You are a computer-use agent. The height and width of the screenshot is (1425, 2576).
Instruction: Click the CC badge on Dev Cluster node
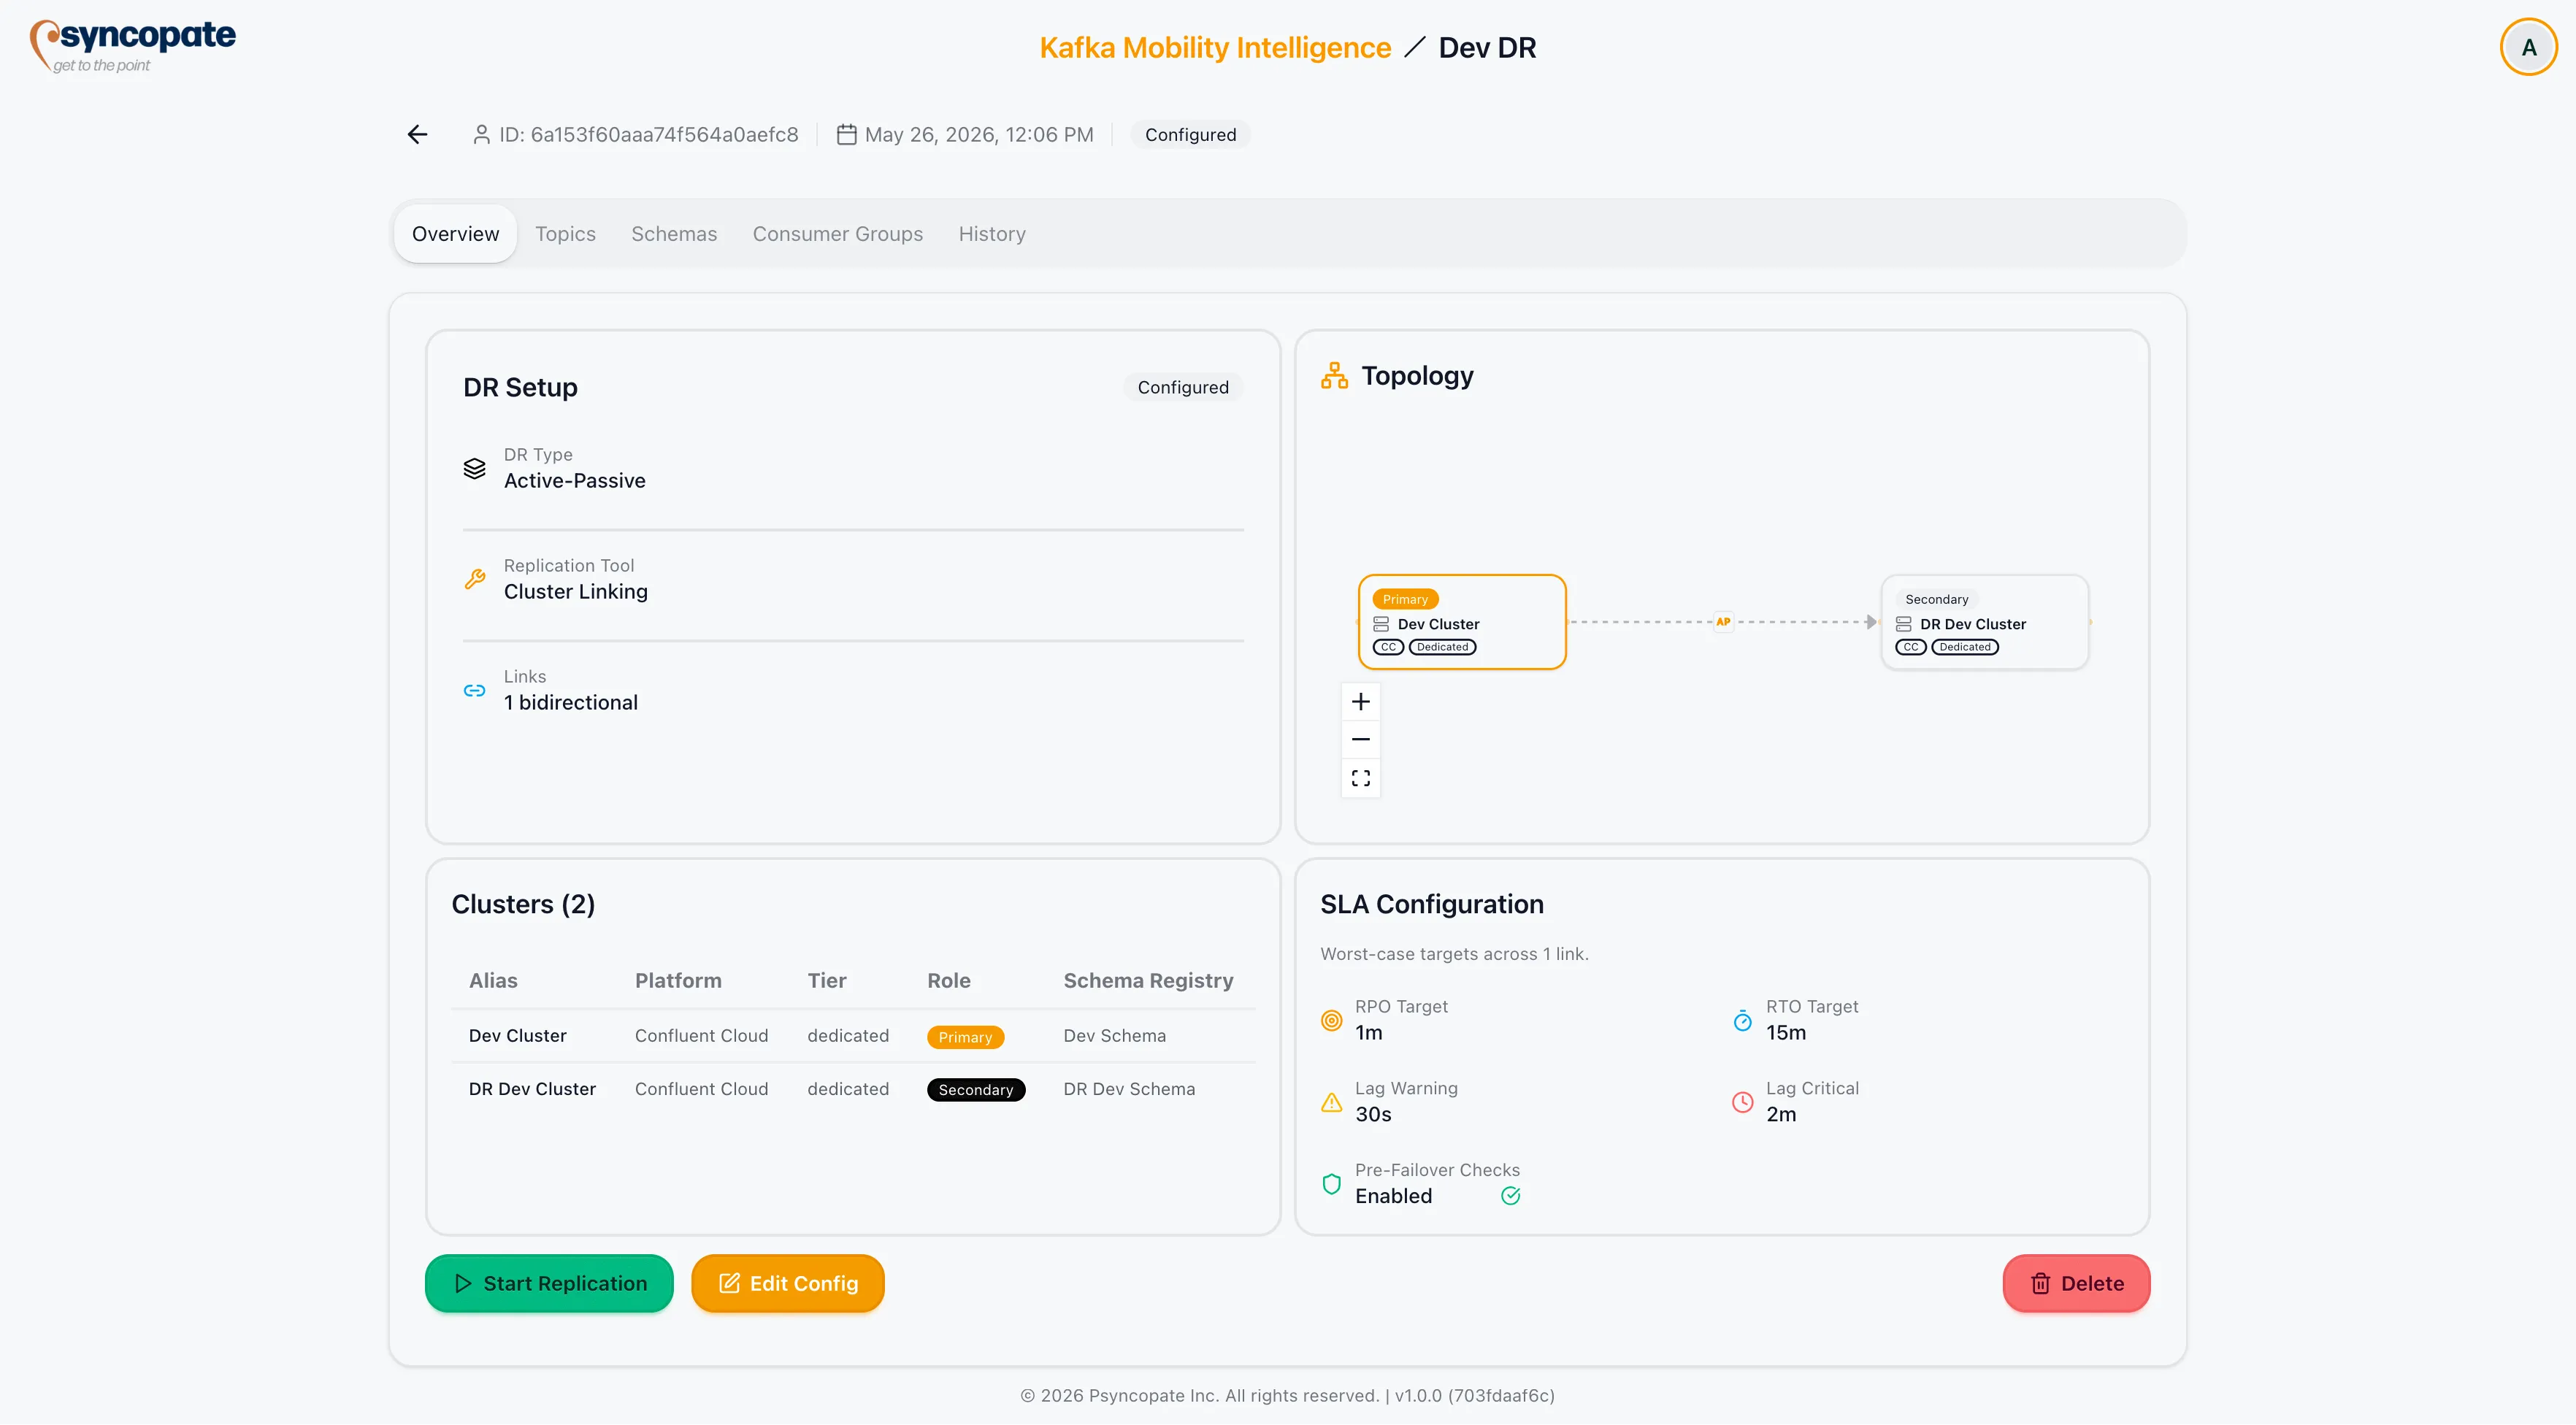[x=1388, y=647]
